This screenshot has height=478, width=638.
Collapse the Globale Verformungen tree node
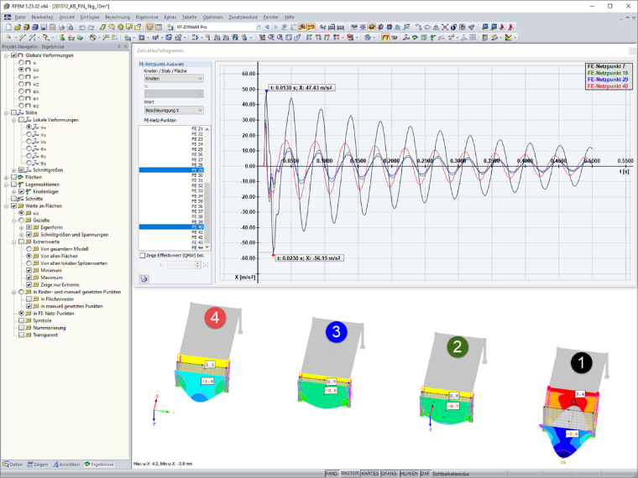[x=7, y=55]
